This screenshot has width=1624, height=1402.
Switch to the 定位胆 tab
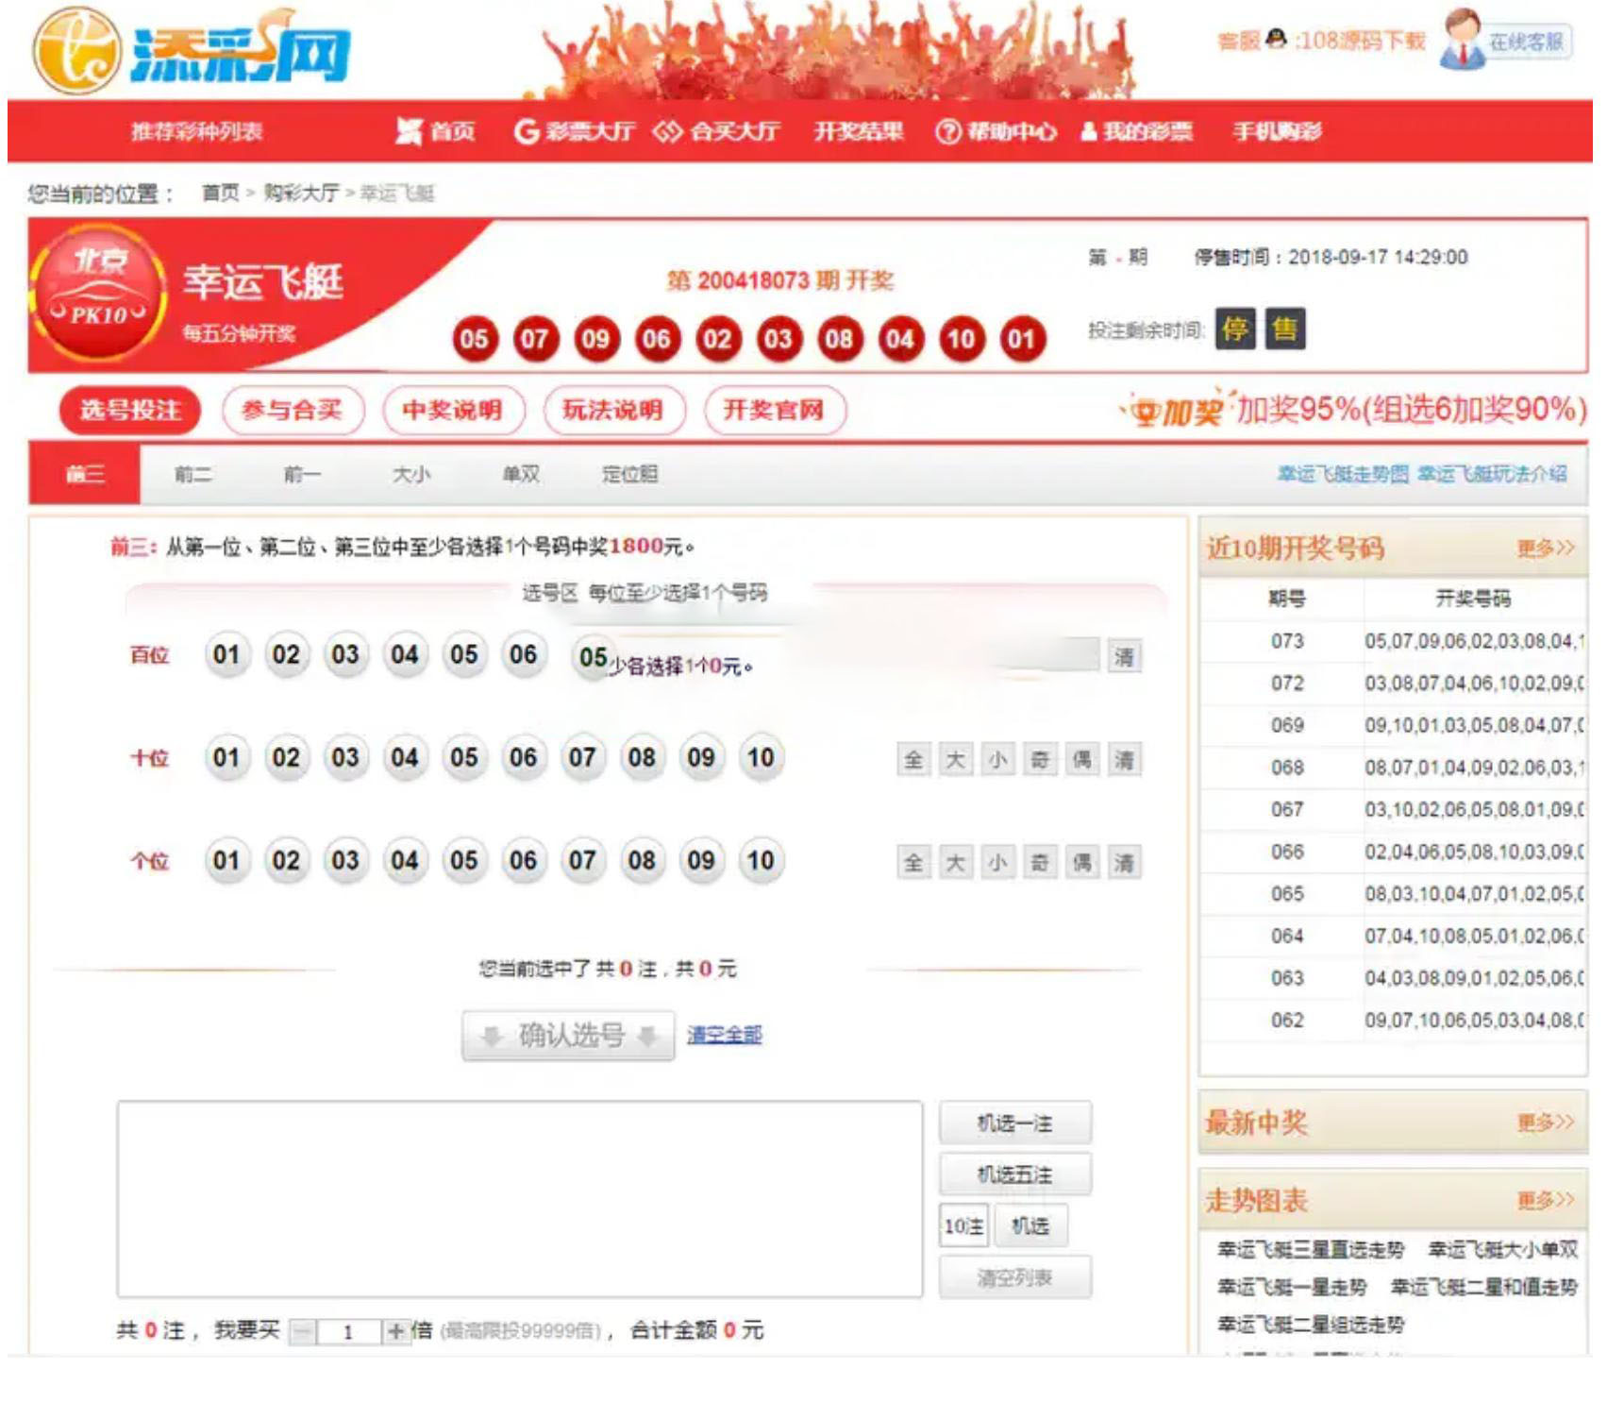[629, 474]
